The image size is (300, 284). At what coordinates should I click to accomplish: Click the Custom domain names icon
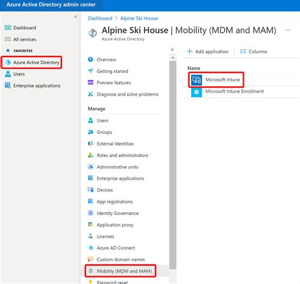(91, 259)
